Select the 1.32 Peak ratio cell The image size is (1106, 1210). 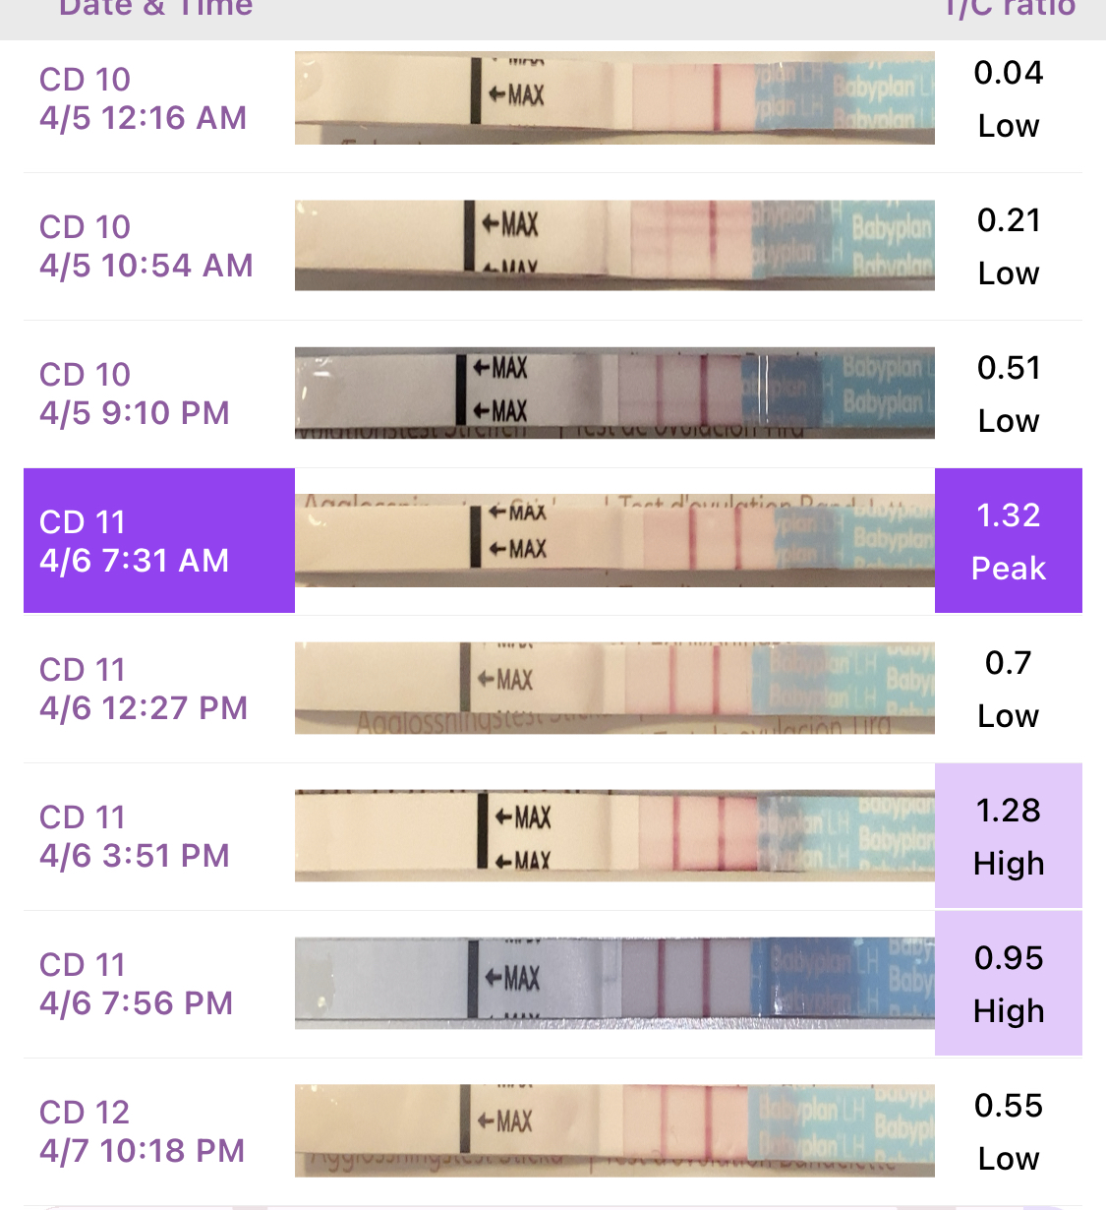point(1008,540)
